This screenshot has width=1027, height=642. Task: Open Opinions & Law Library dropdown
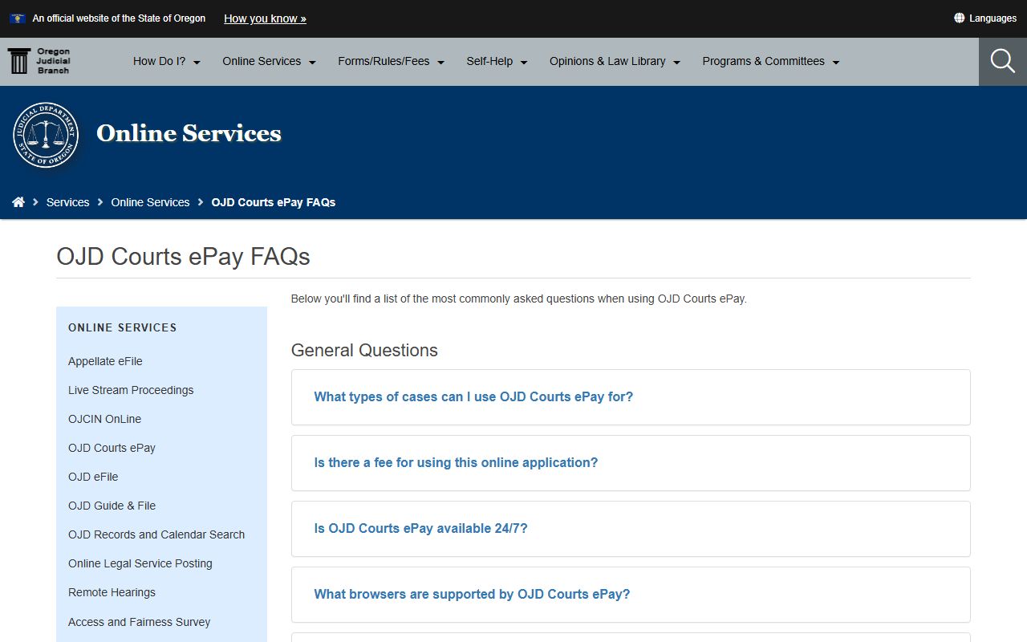615,61
